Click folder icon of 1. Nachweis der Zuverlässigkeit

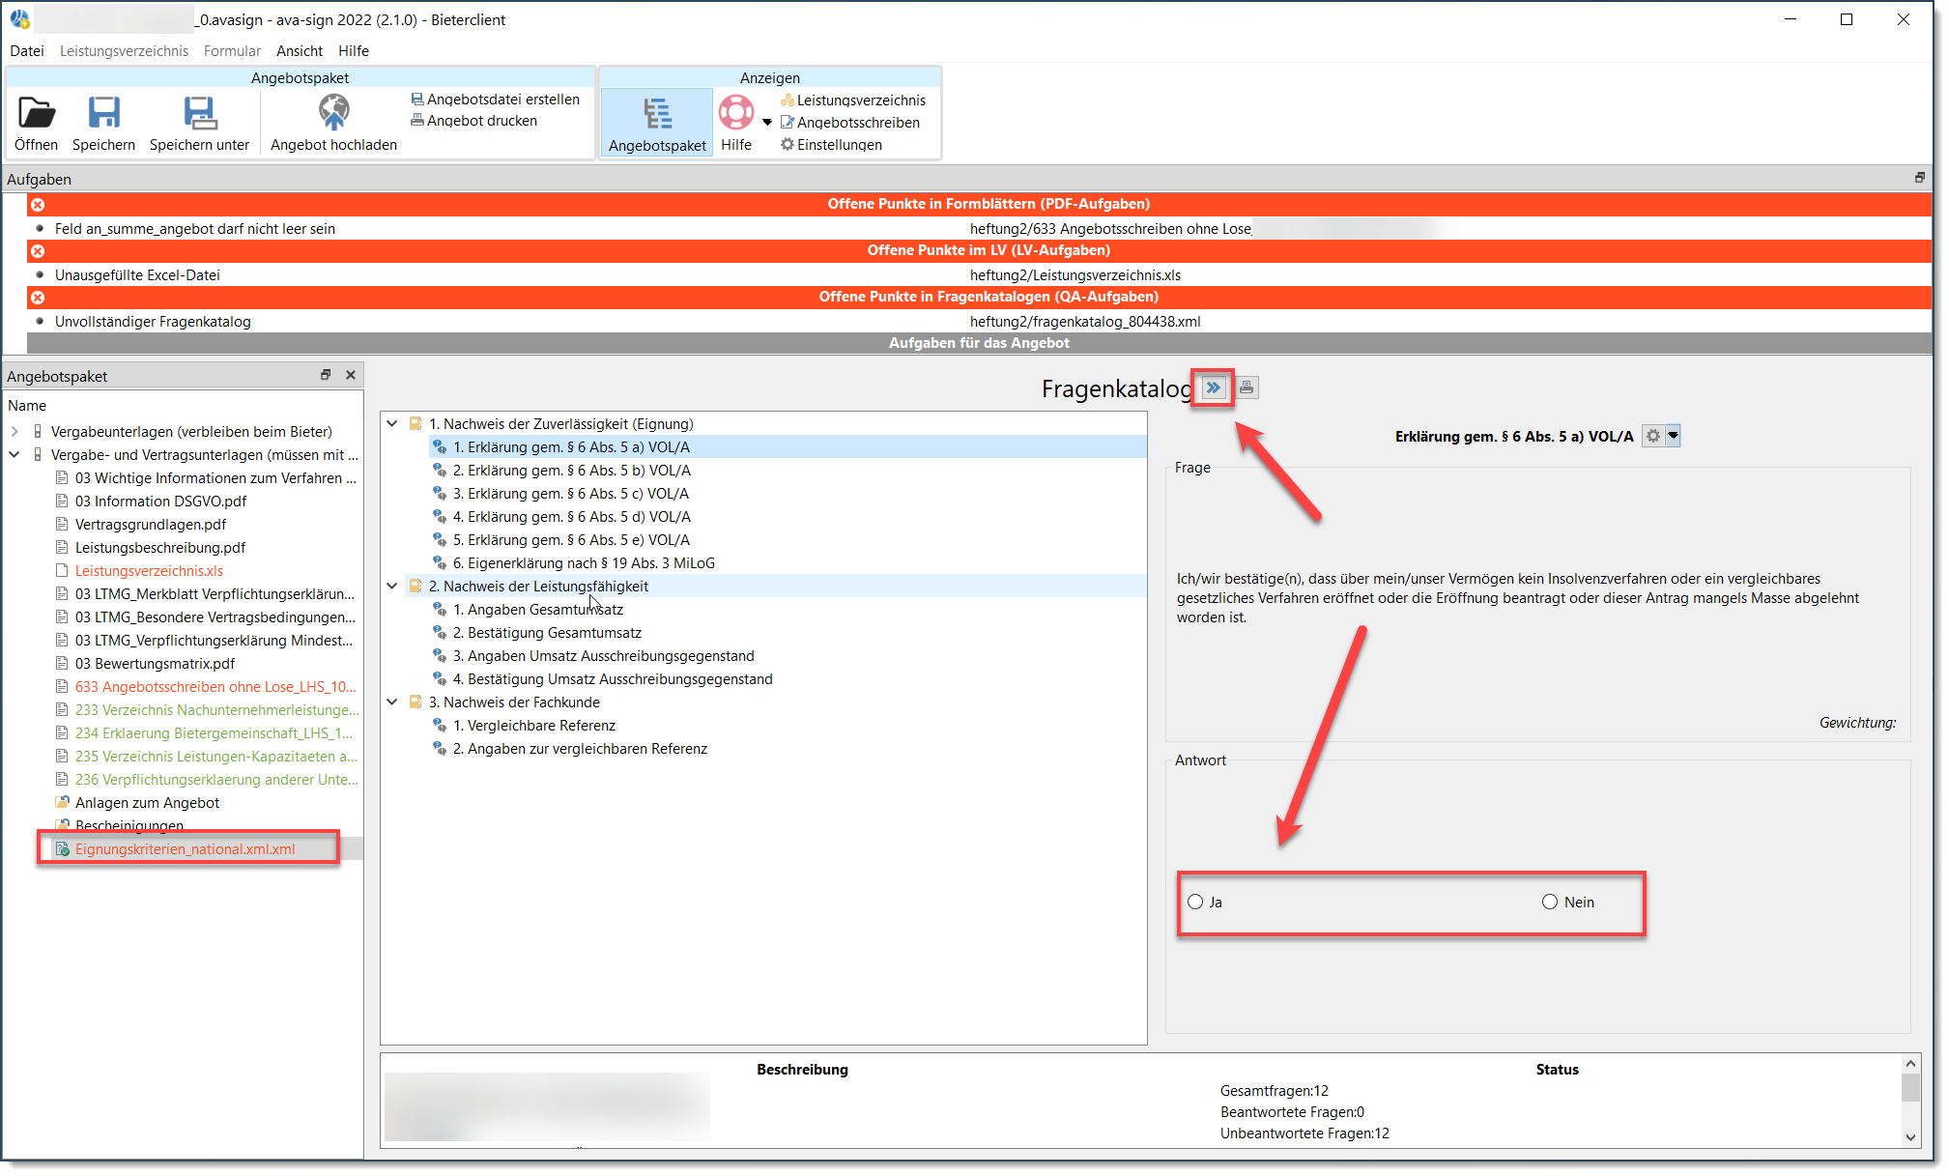[x=416, y=424]
